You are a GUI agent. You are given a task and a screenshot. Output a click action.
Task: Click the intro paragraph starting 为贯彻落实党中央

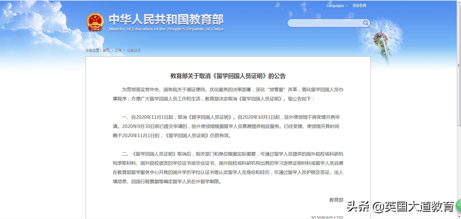(228, 94)
